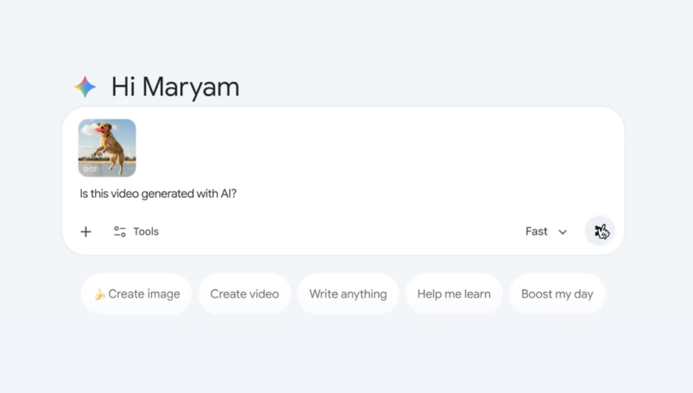Open the Tools menu label
The image size is (693, 393).
(x=146, y=231)
